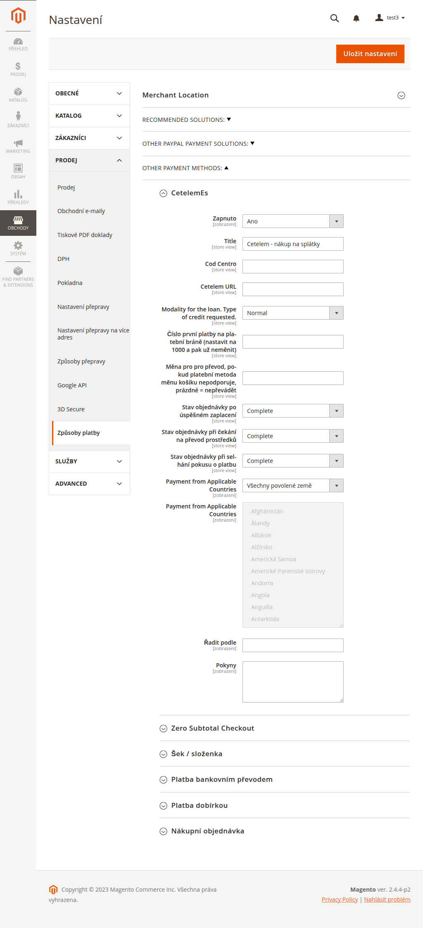Expand the Služby configuration tab

pyautogui.click(x=89, y=461)
